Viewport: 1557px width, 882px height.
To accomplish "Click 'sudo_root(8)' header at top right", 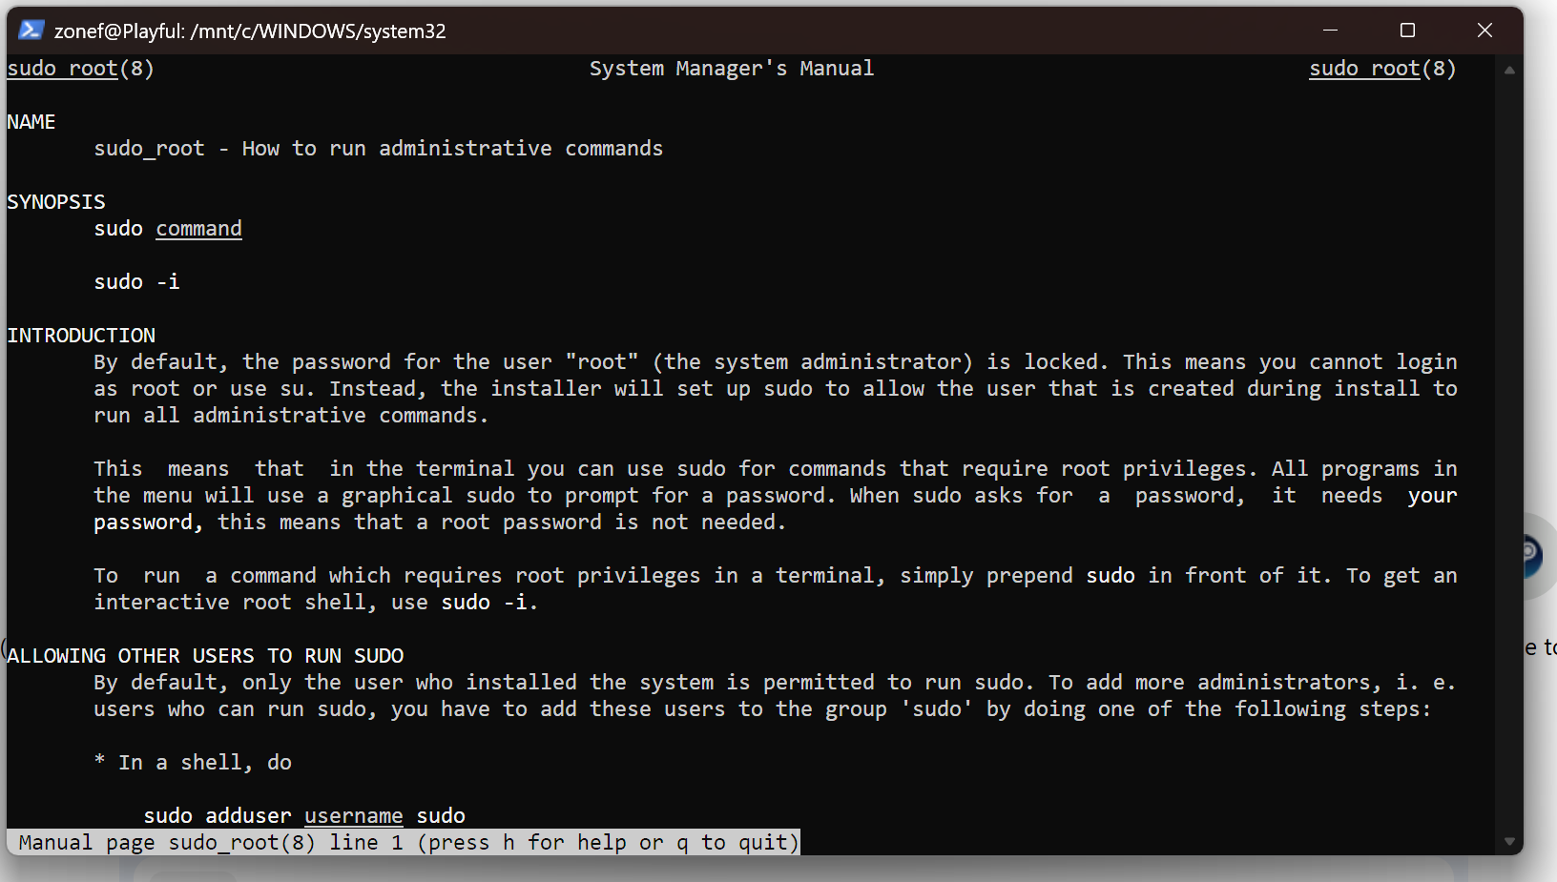I will [x=1382, y=69].
